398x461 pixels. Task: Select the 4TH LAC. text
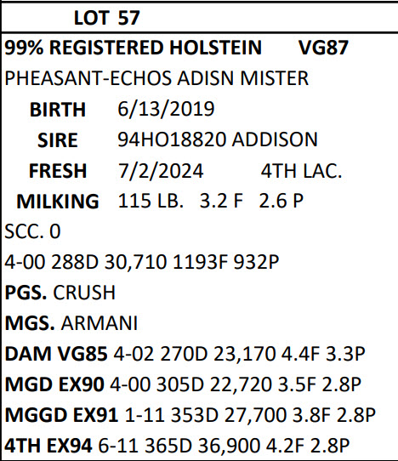302,171
